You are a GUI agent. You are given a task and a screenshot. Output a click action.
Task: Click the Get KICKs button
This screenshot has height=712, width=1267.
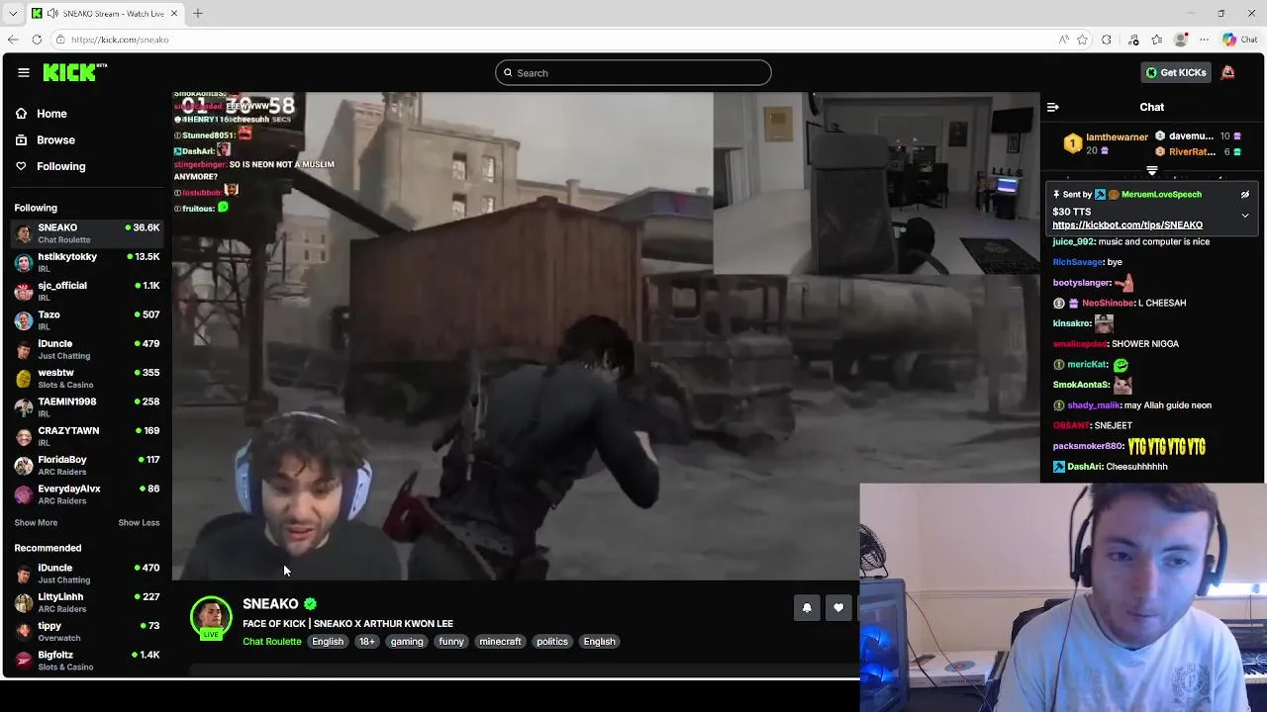(1176, 72)
